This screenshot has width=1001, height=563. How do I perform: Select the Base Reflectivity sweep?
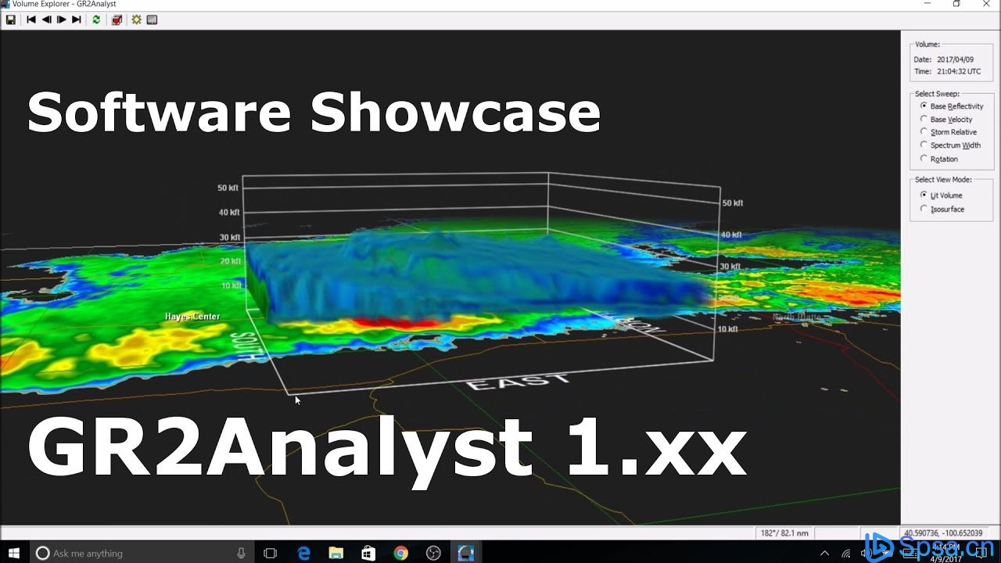(x=952, y=106)
